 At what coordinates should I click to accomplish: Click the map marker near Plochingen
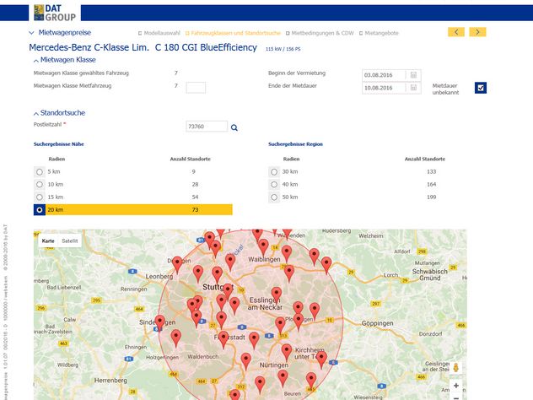pyautogui.click(x=298, y=321)
